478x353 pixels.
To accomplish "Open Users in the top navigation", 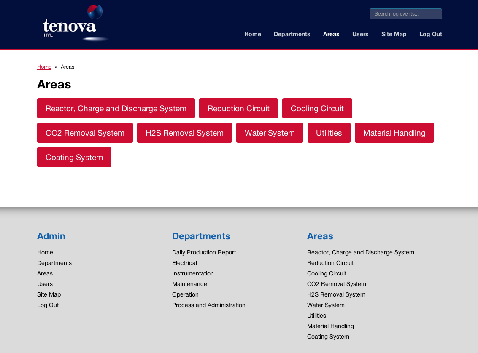I will [360, 35].
